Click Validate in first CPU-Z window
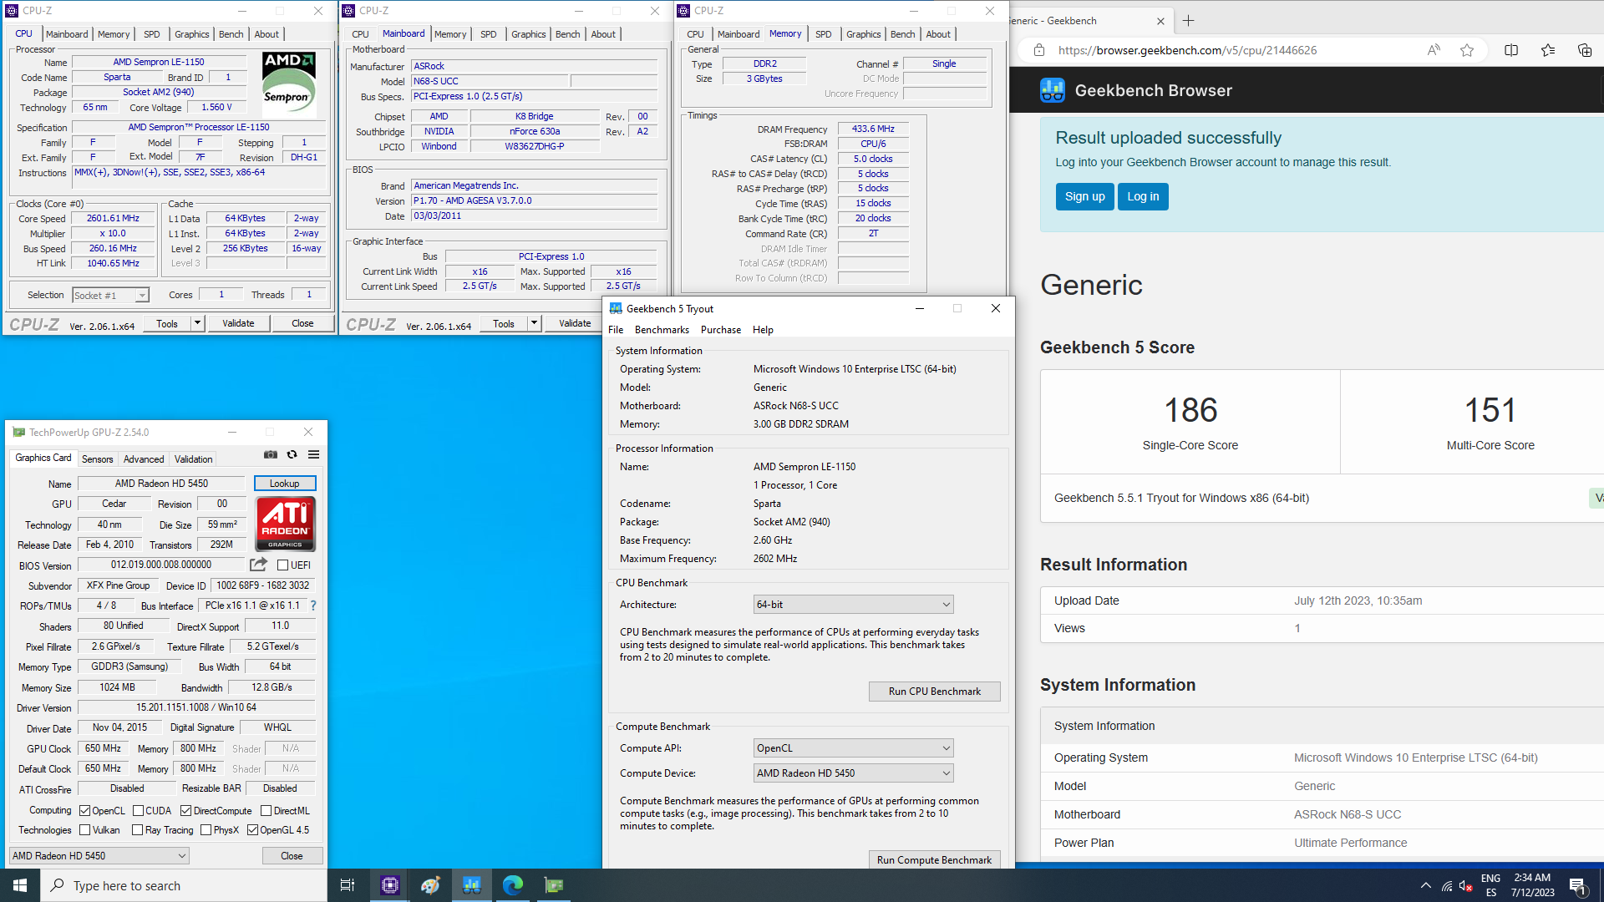Image resolution: width=1604 pixels, height=902 pixels. [x=238, y=323]
